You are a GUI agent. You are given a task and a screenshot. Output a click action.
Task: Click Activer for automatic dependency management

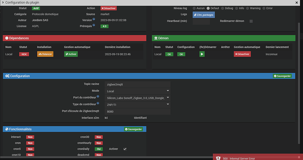pyautogui.click(x=71, y=54)
